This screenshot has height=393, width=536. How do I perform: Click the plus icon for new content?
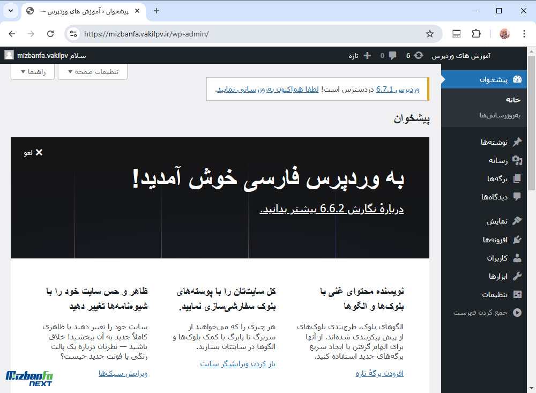(x=367, y=55)
